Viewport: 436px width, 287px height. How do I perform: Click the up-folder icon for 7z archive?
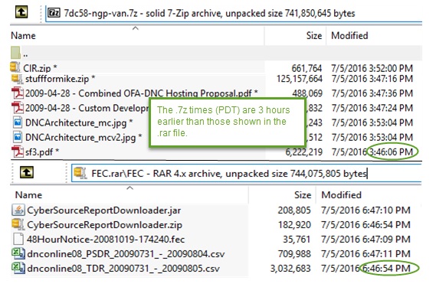21,12
